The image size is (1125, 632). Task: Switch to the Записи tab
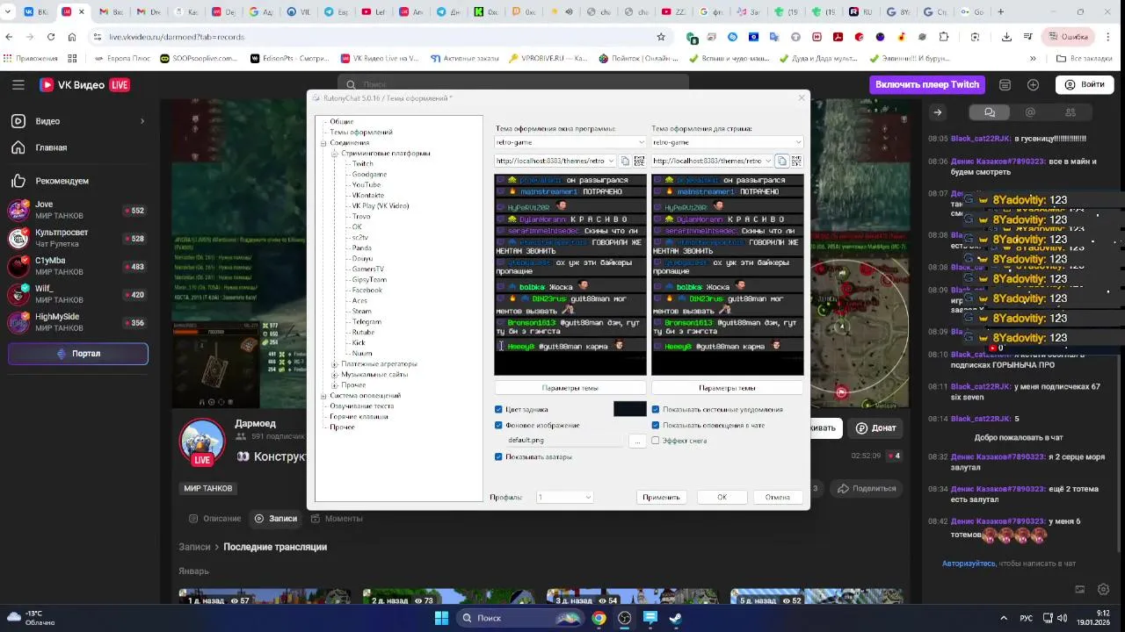[276, 519]
